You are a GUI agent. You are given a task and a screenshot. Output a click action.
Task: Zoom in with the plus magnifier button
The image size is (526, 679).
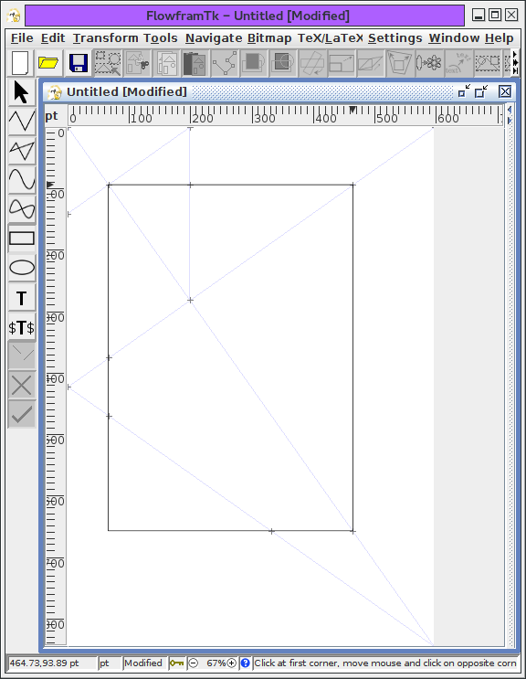[x=232, y=663]
